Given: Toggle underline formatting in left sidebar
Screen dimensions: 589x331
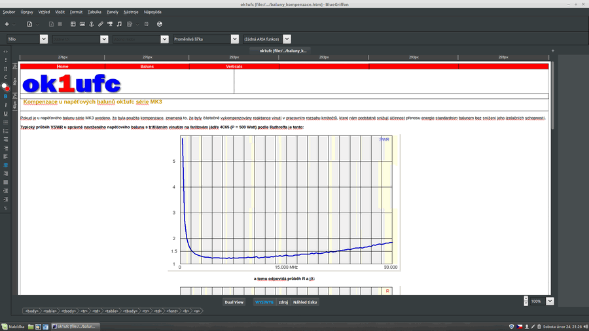Looking at the screenshot, I should [x=6, y=113].
